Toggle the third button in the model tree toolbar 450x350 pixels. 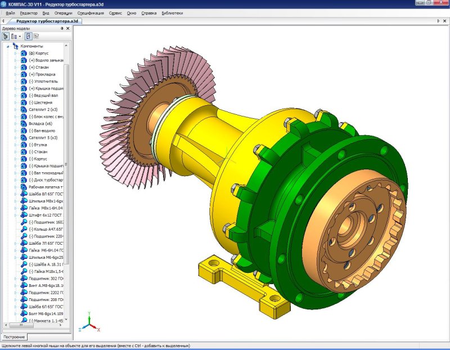point(28,36)
